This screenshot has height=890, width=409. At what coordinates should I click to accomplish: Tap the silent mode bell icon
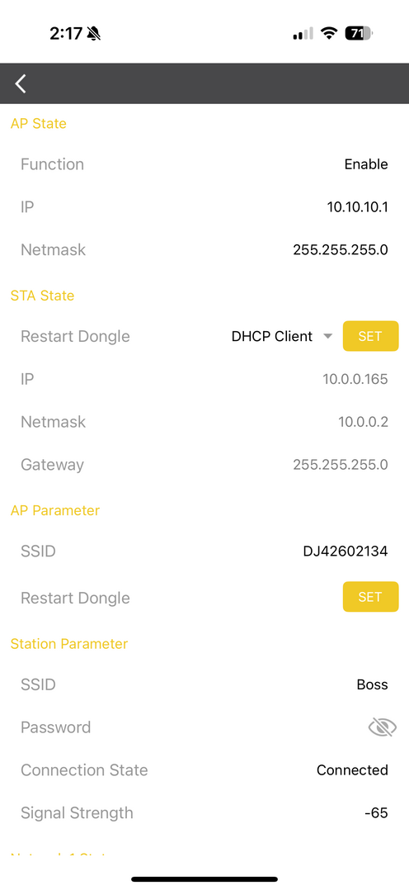click(94, 34)
